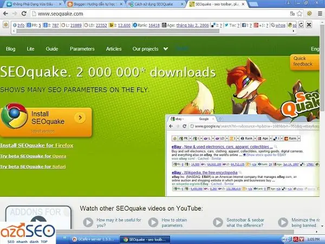Refresh seobar parameters with reload icon
The height and width of the screenshot is (244, 325).
(x=301, y=25)
